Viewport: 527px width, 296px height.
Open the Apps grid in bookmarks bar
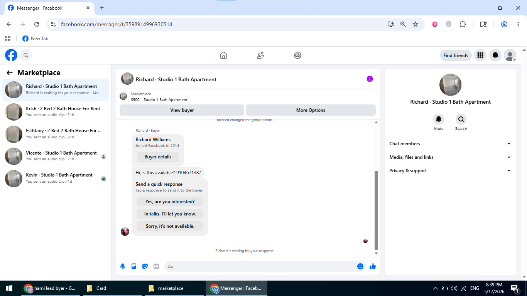pos(8,39)
